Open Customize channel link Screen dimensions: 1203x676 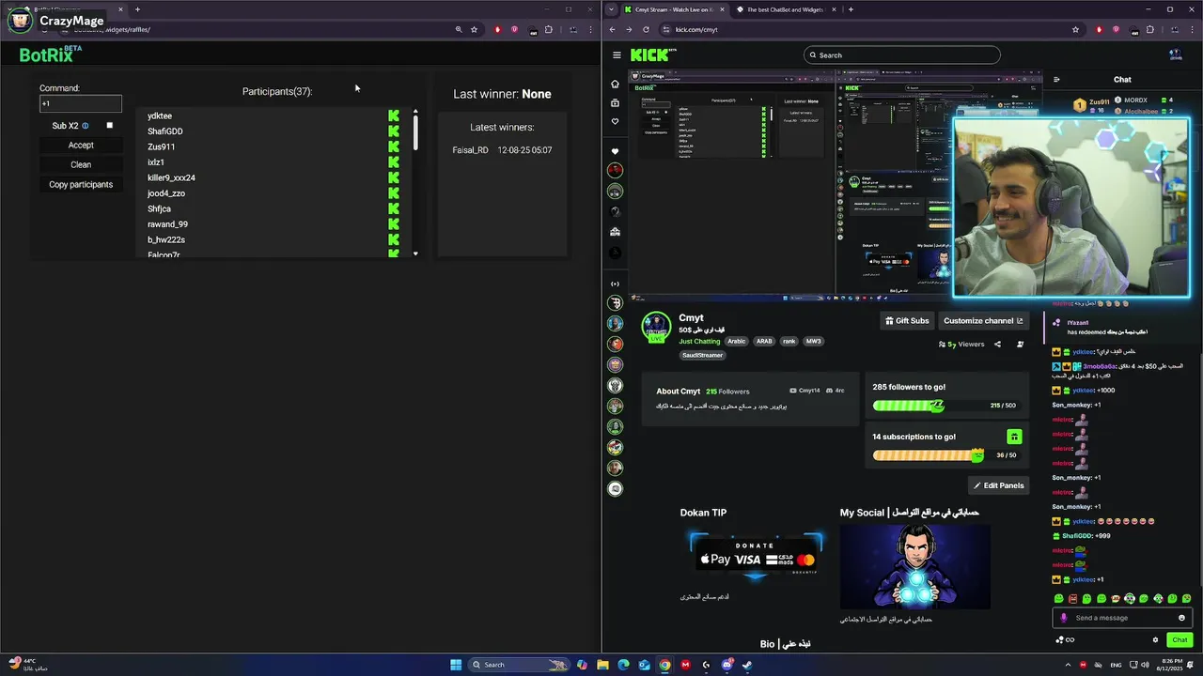(x=983, y=320)
